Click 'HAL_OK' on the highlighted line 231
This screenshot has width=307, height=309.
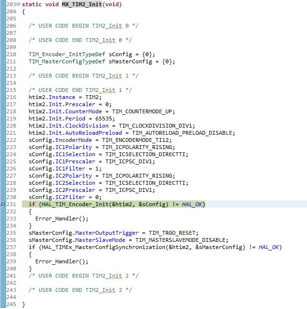pos(192,204)
